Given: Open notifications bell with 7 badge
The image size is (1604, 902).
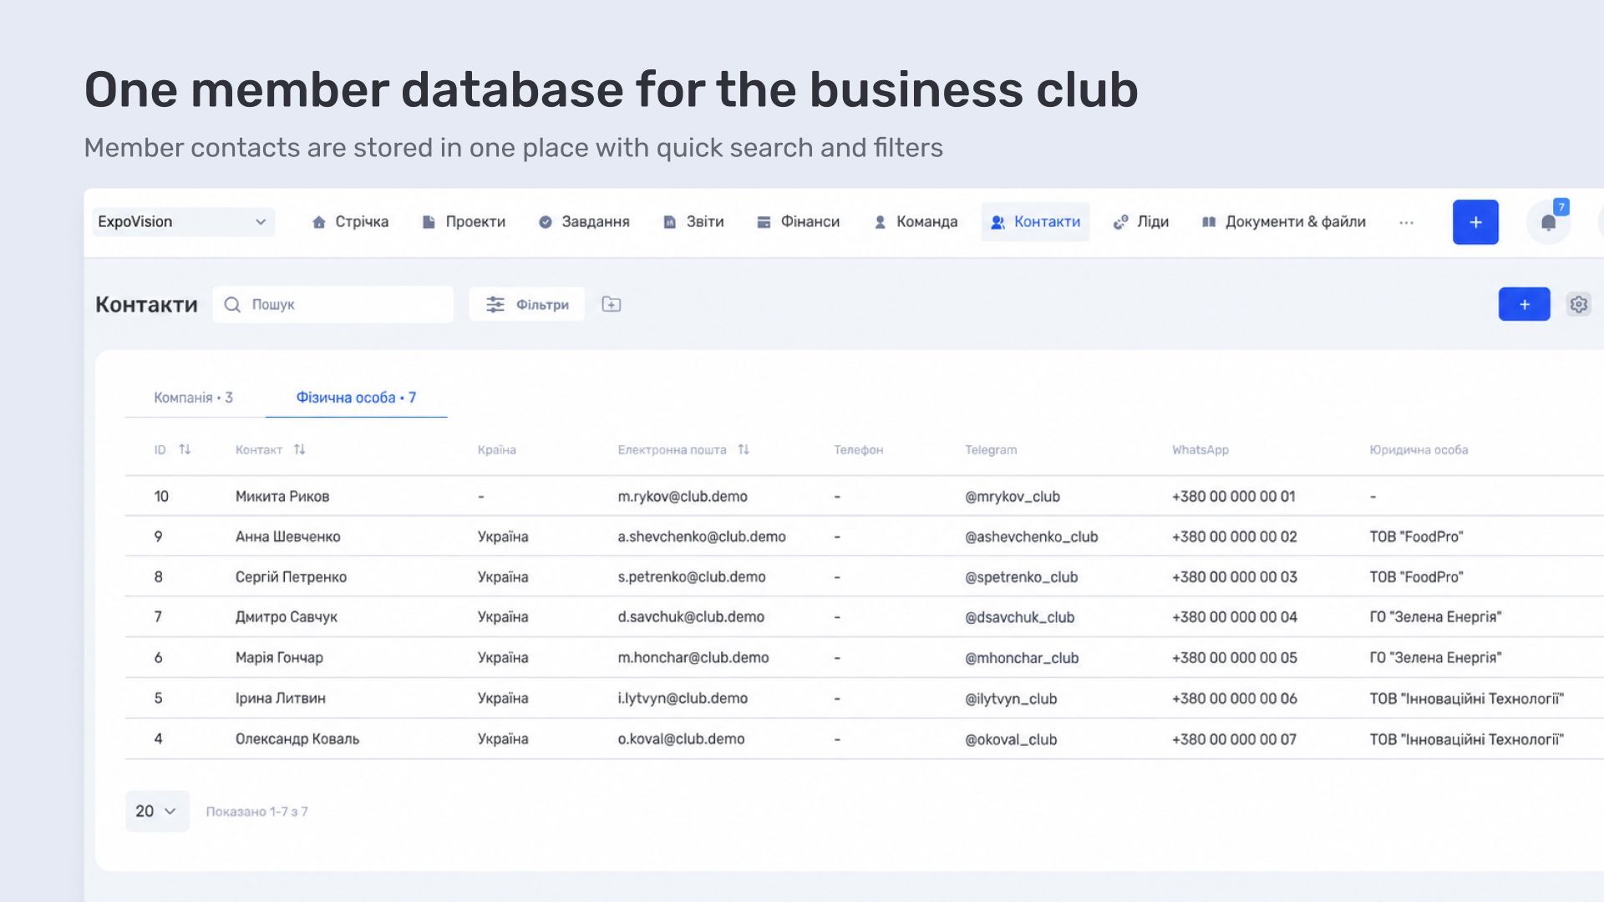Looking at the screenshot, I should 1549,222.
